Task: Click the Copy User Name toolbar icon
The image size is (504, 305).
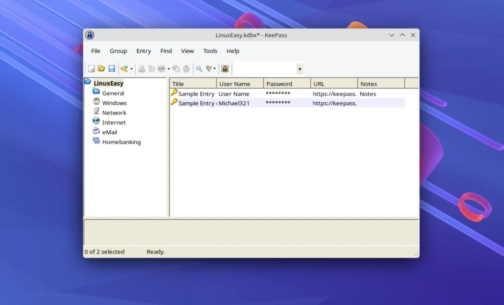Action: [142, 68]
